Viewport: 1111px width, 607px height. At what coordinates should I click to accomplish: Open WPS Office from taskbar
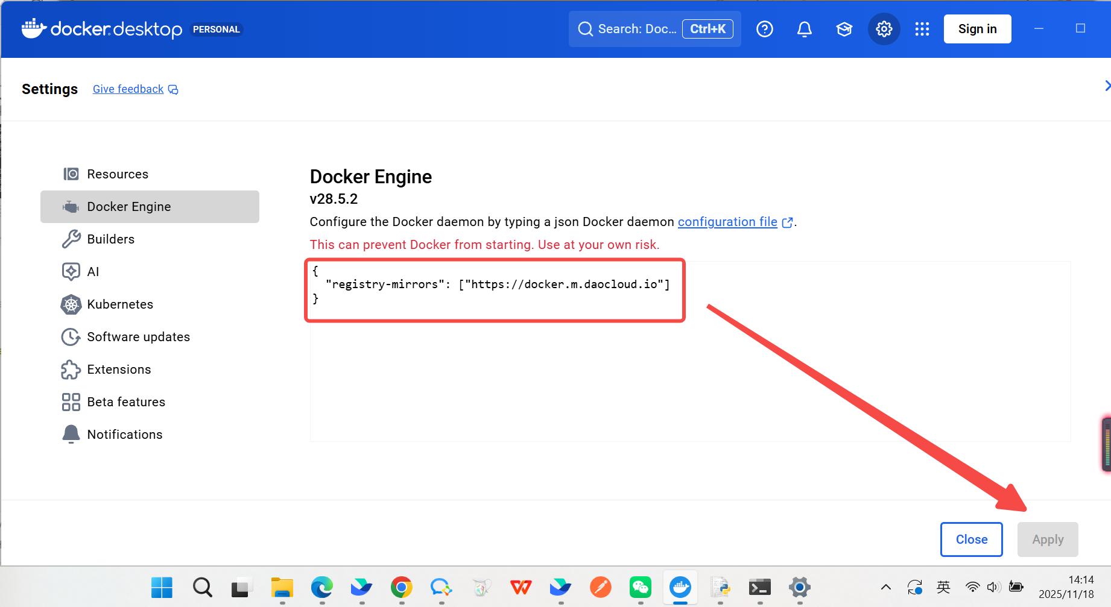(x=521, y=587)
